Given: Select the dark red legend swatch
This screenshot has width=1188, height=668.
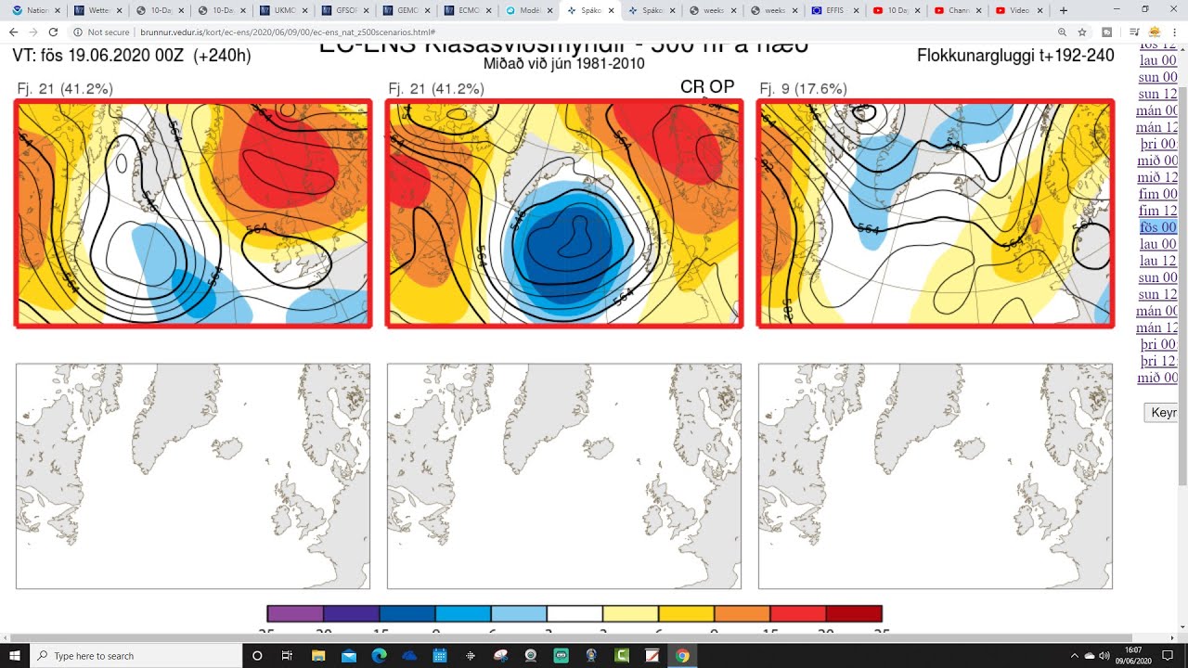Looking at the screenshot, I should tap(854, 613).
